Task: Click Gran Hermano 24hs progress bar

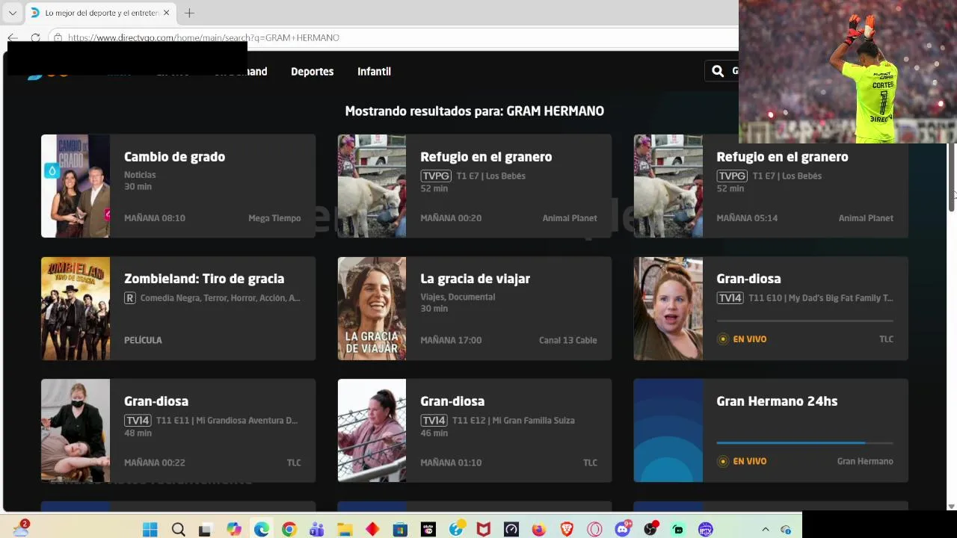Action: tap(804, 443)
